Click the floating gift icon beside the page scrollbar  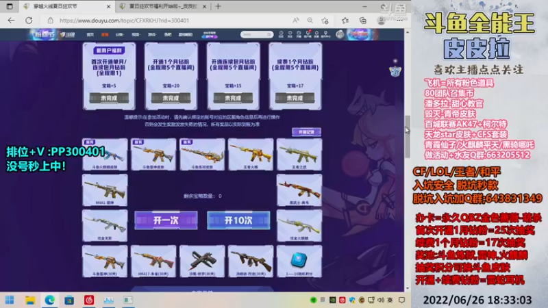click(395, 71)
